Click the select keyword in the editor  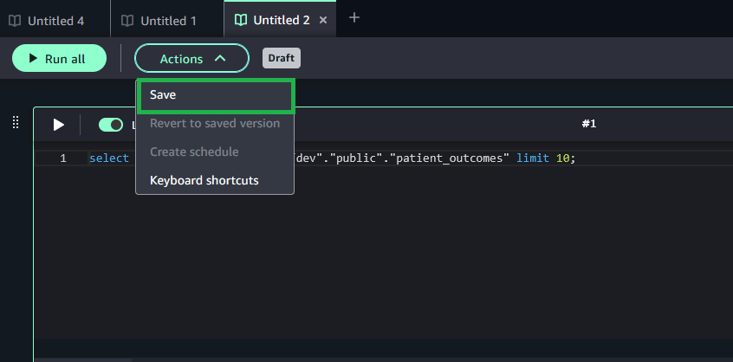point(108,158)
